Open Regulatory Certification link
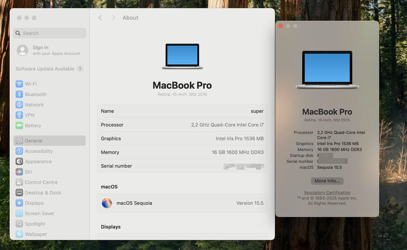 click(x=327, y=192)
